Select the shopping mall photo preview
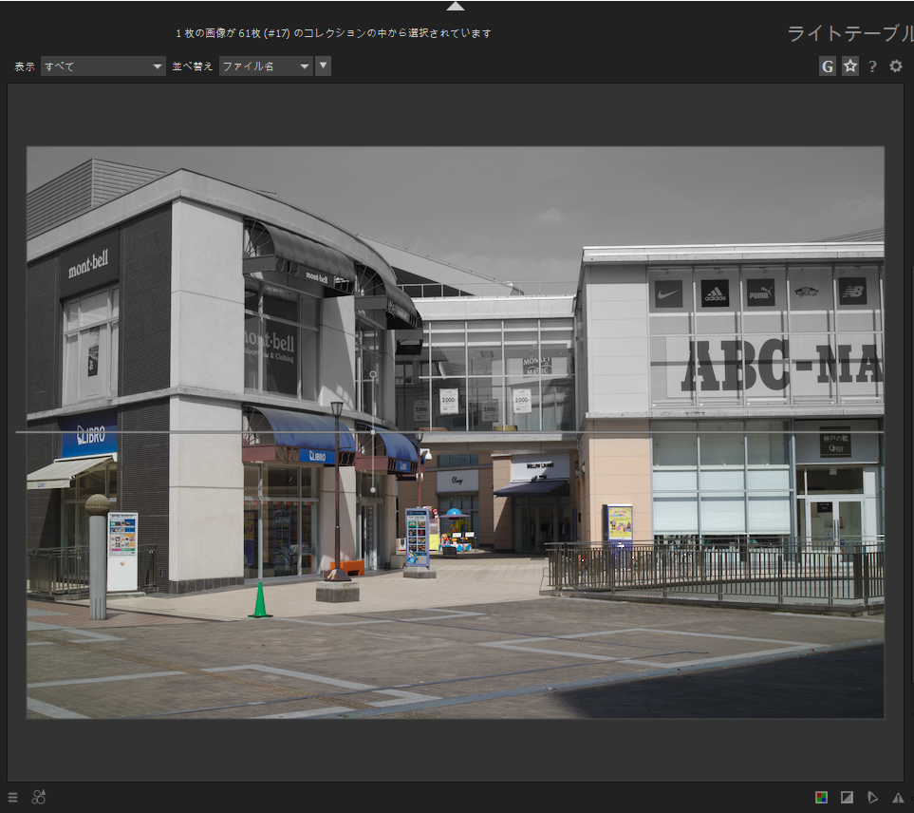The image size is (914, 813). [456, 432]
